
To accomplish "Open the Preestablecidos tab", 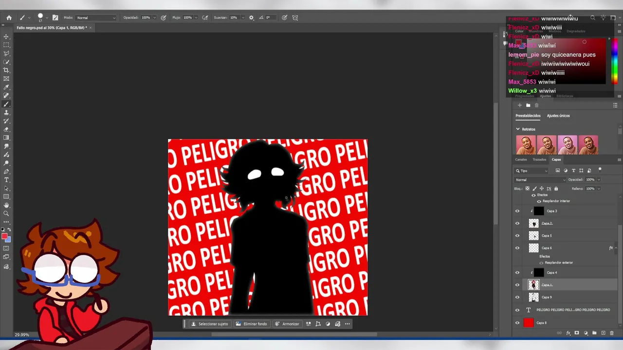I will [528, 116].
